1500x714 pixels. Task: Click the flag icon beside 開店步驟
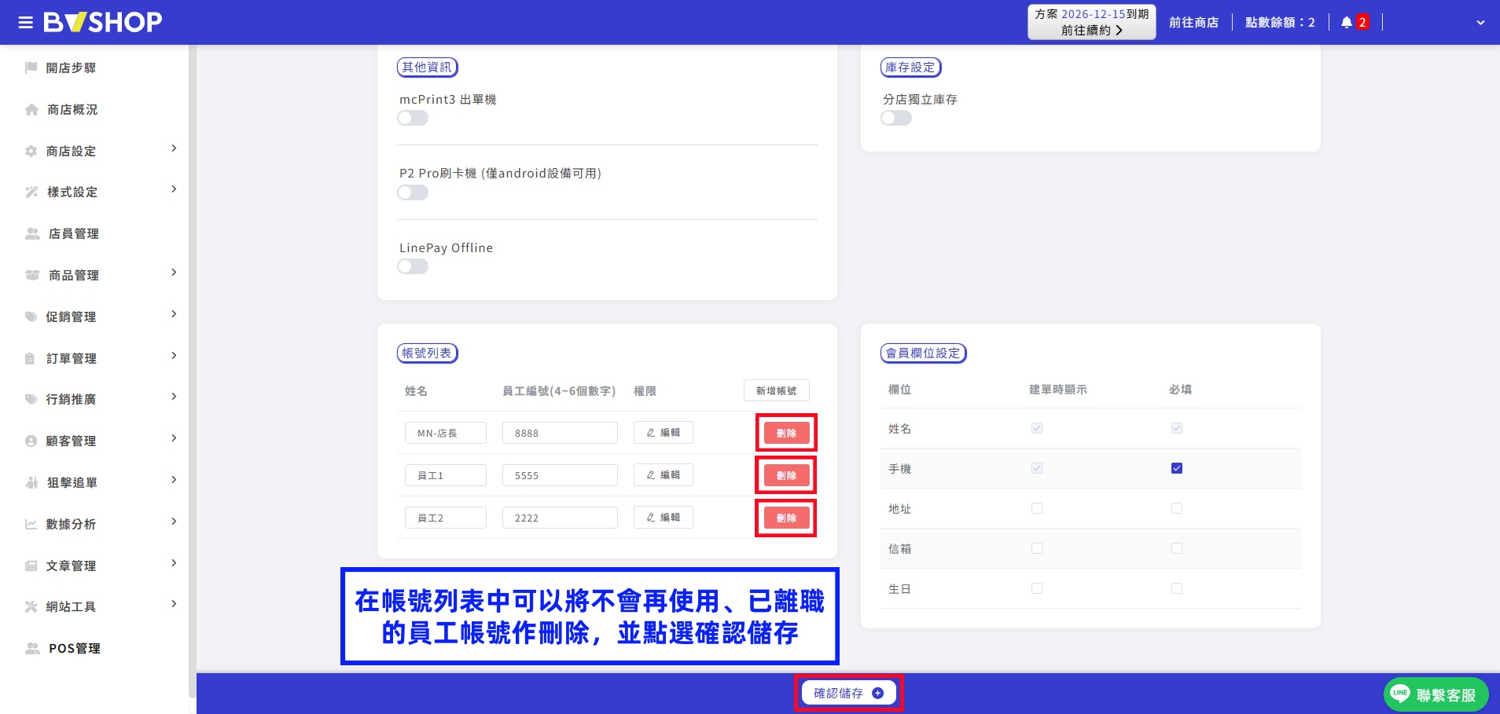(31, 68)
